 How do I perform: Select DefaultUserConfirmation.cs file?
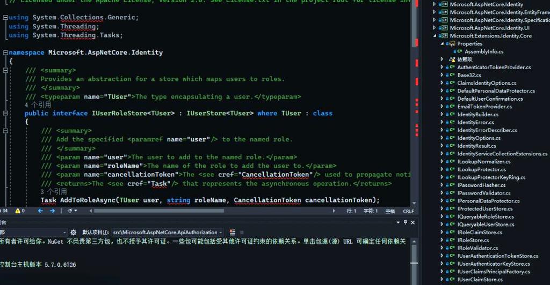pos(490,99)
